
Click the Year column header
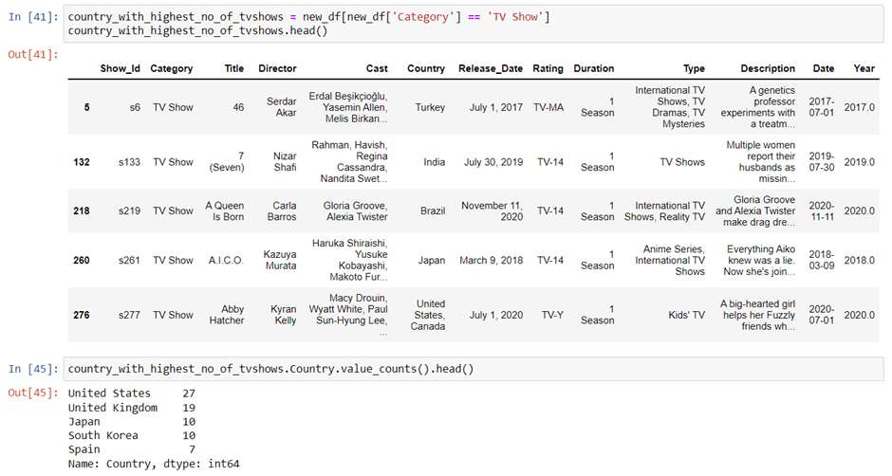pyautogui.click(x=864, y=69)
